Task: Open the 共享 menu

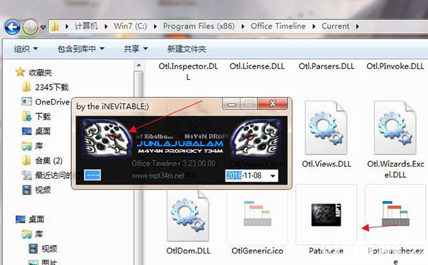Action: pos(136,49)
